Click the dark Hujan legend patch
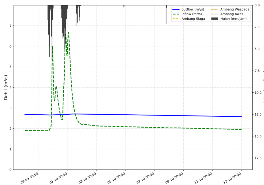This screenshot has width=264, height=185. [215, 19]
